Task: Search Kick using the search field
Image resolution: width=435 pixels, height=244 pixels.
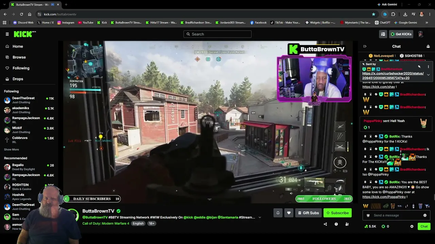Action: click(217, 34)
